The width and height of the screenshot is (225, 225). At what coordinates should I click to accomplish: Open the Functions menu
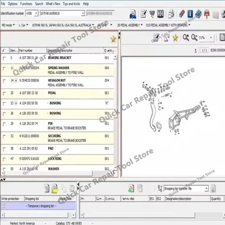click(26, 4)
